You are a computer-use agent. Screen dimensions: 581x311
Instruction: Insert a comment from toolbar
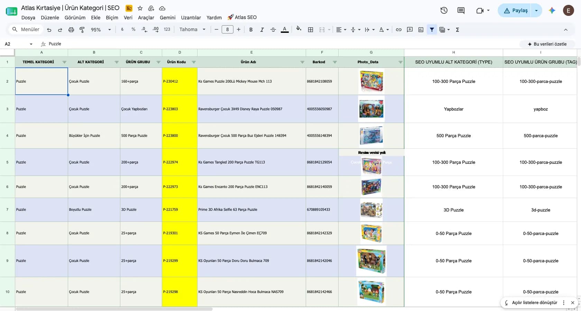point(409,30)
